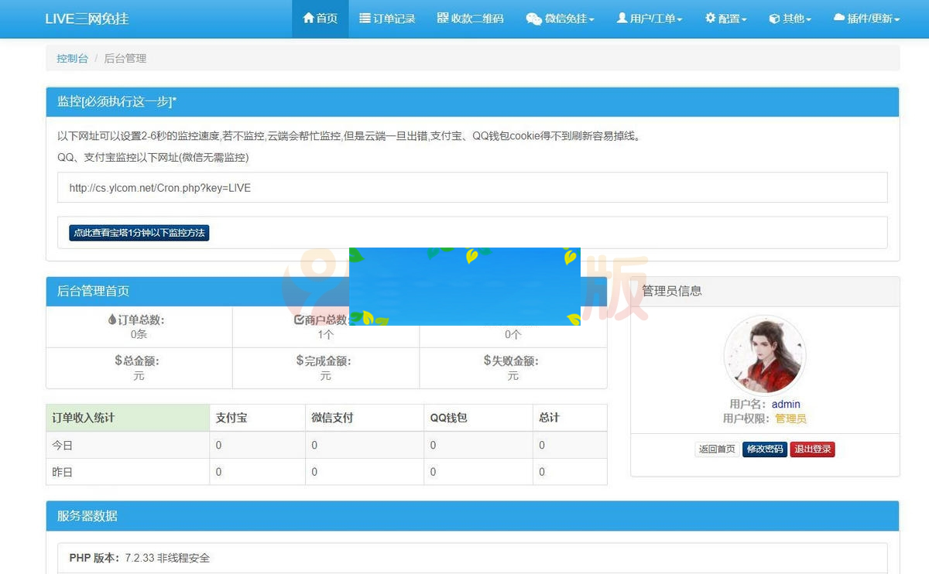Select the 首页 tab in navigation
Viewport: 929px width, 574px height.
click(320, 19)
